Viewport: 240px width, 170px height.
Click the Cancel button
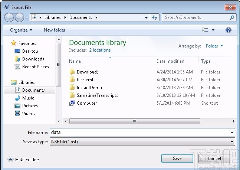coord(214,158)
